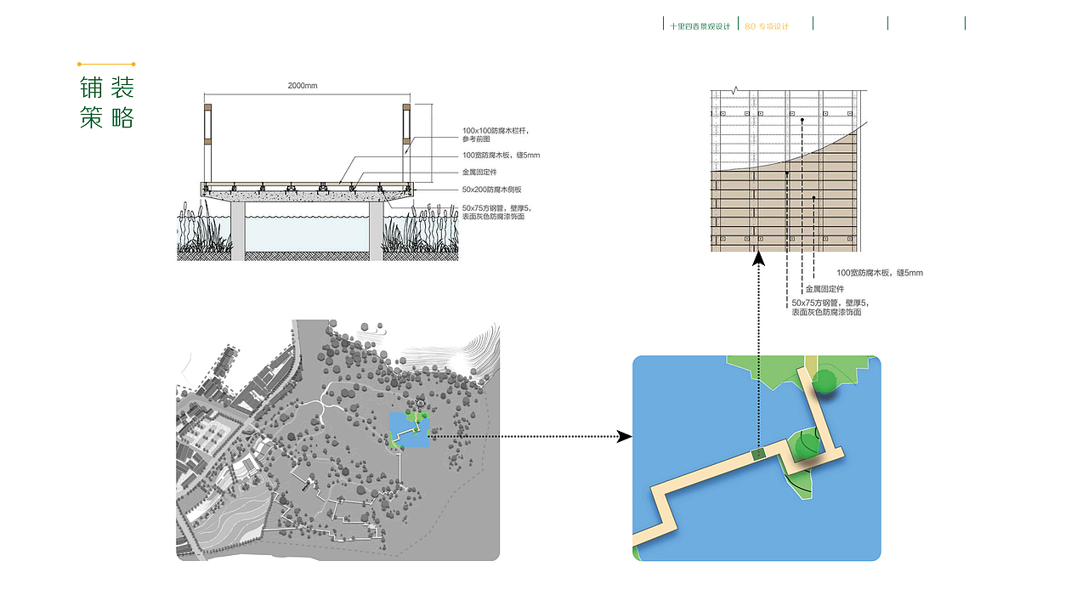
Task: Open the wood decking plan detail drawing
Action: 789,170
